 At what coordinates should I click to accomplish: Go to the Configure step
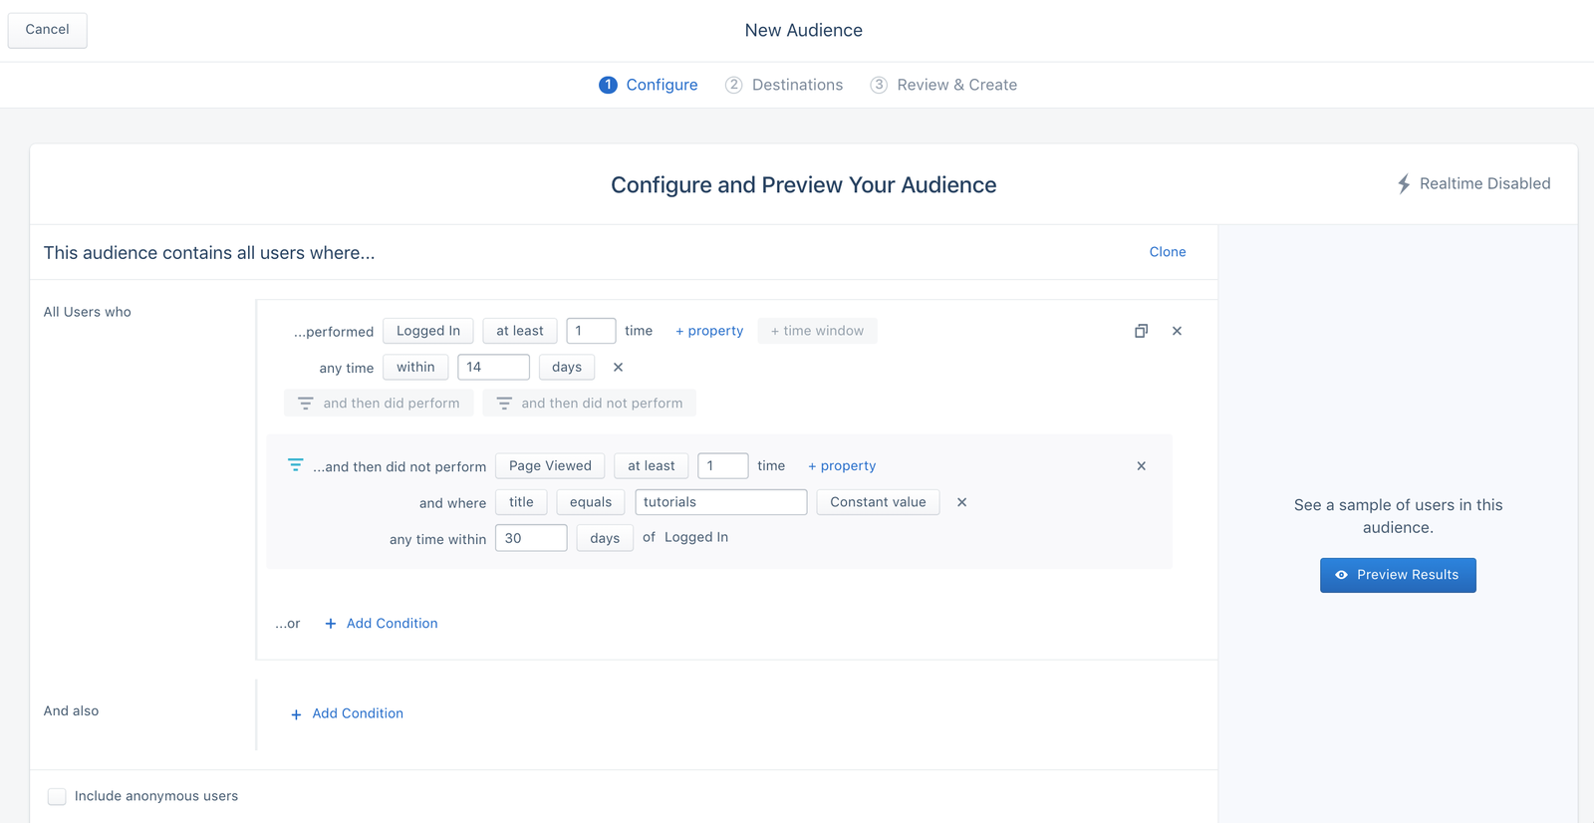coord(649,85)
